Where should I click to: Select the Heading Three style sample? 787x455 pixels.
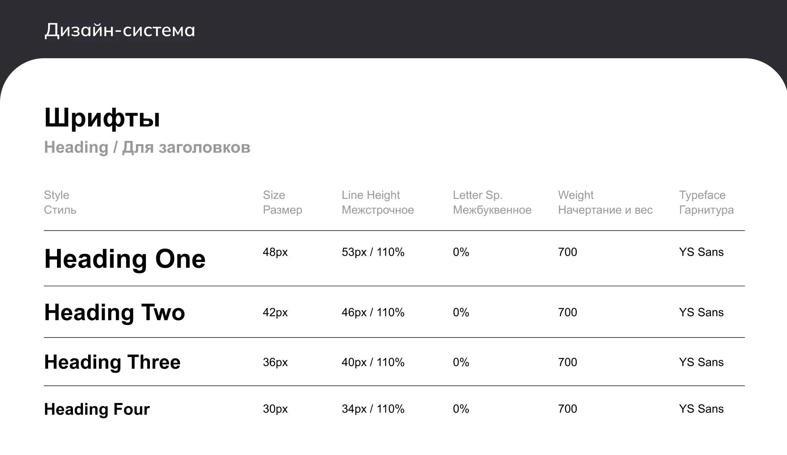112,362
